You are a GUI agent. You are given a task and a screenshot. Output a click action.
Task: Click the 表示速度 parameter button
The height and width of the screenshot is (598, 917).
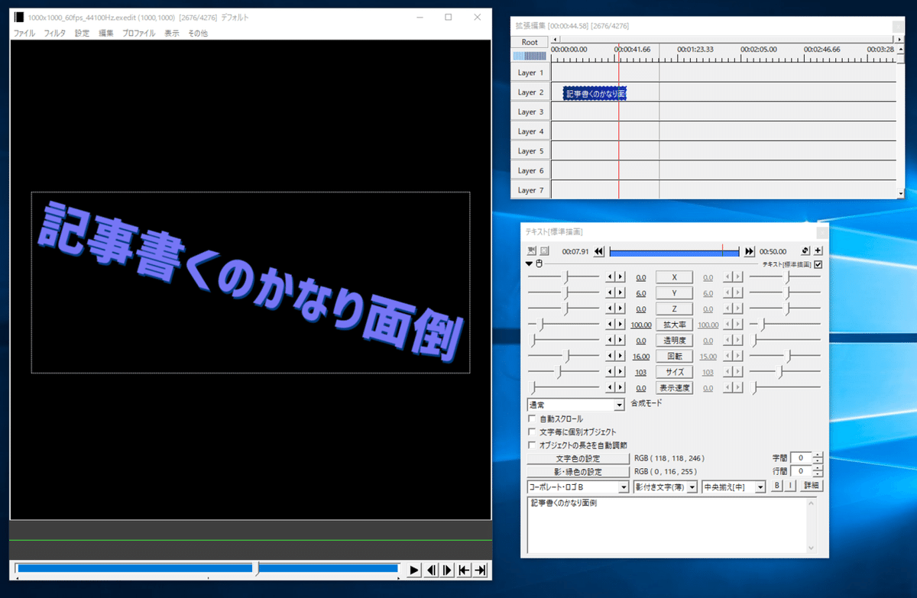point(675,388)
